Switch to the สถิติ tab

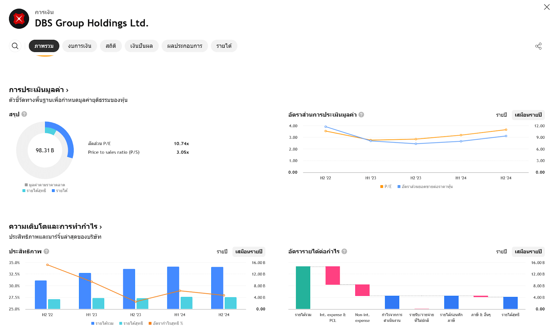pos(111,46)
